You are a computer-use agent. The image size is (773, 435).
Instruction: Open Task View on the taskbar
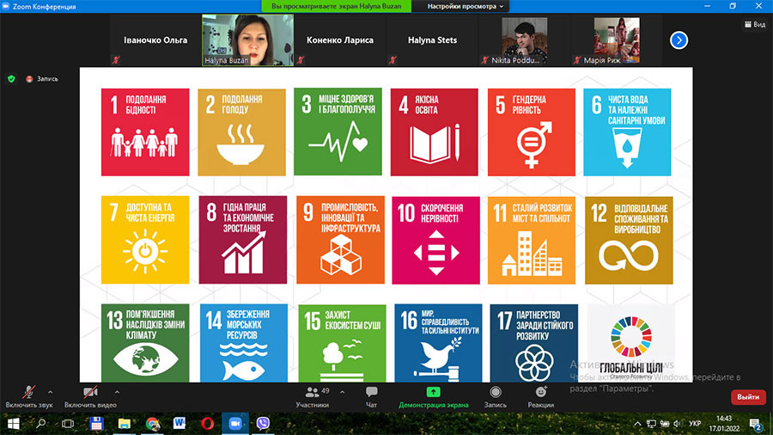[x=68, y=424]
